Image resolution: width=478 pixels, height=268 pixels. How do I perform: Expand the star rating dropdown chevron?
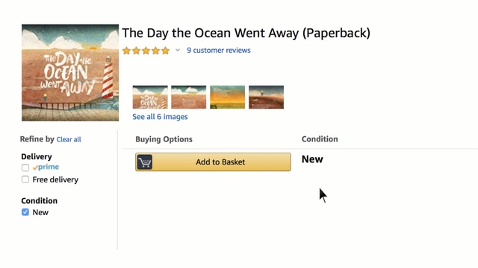178,50
